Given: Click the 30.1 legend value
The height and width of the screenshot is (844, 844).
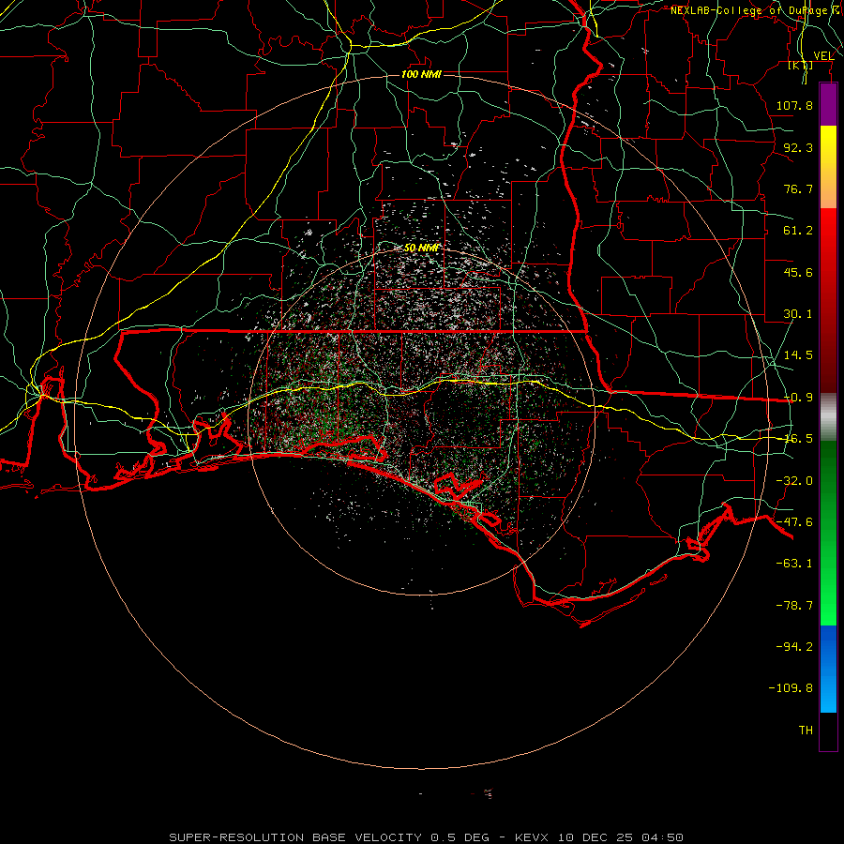Looking at the screenshot, I should click(x=798, y=314).
